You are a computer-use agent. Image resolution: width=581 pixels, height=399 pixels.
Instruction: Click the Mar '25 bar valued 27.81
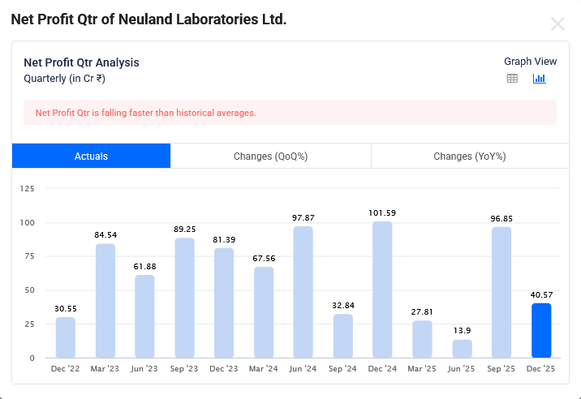click(x=422, y=339)
